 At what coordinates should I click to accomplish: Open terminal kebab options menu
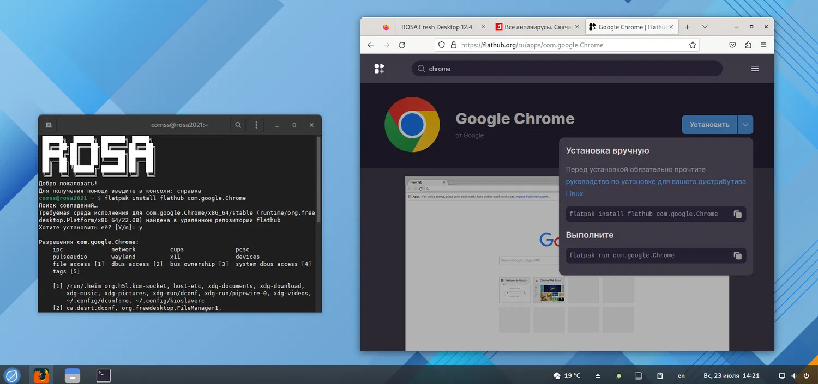[x=256, y=125]
